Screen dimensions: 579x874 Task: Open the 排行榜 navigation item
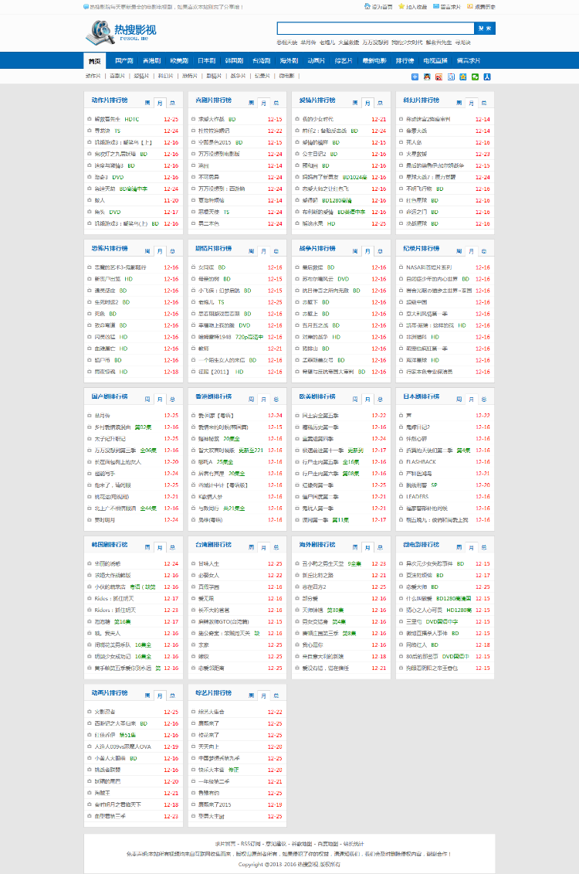tap(405, 61)
